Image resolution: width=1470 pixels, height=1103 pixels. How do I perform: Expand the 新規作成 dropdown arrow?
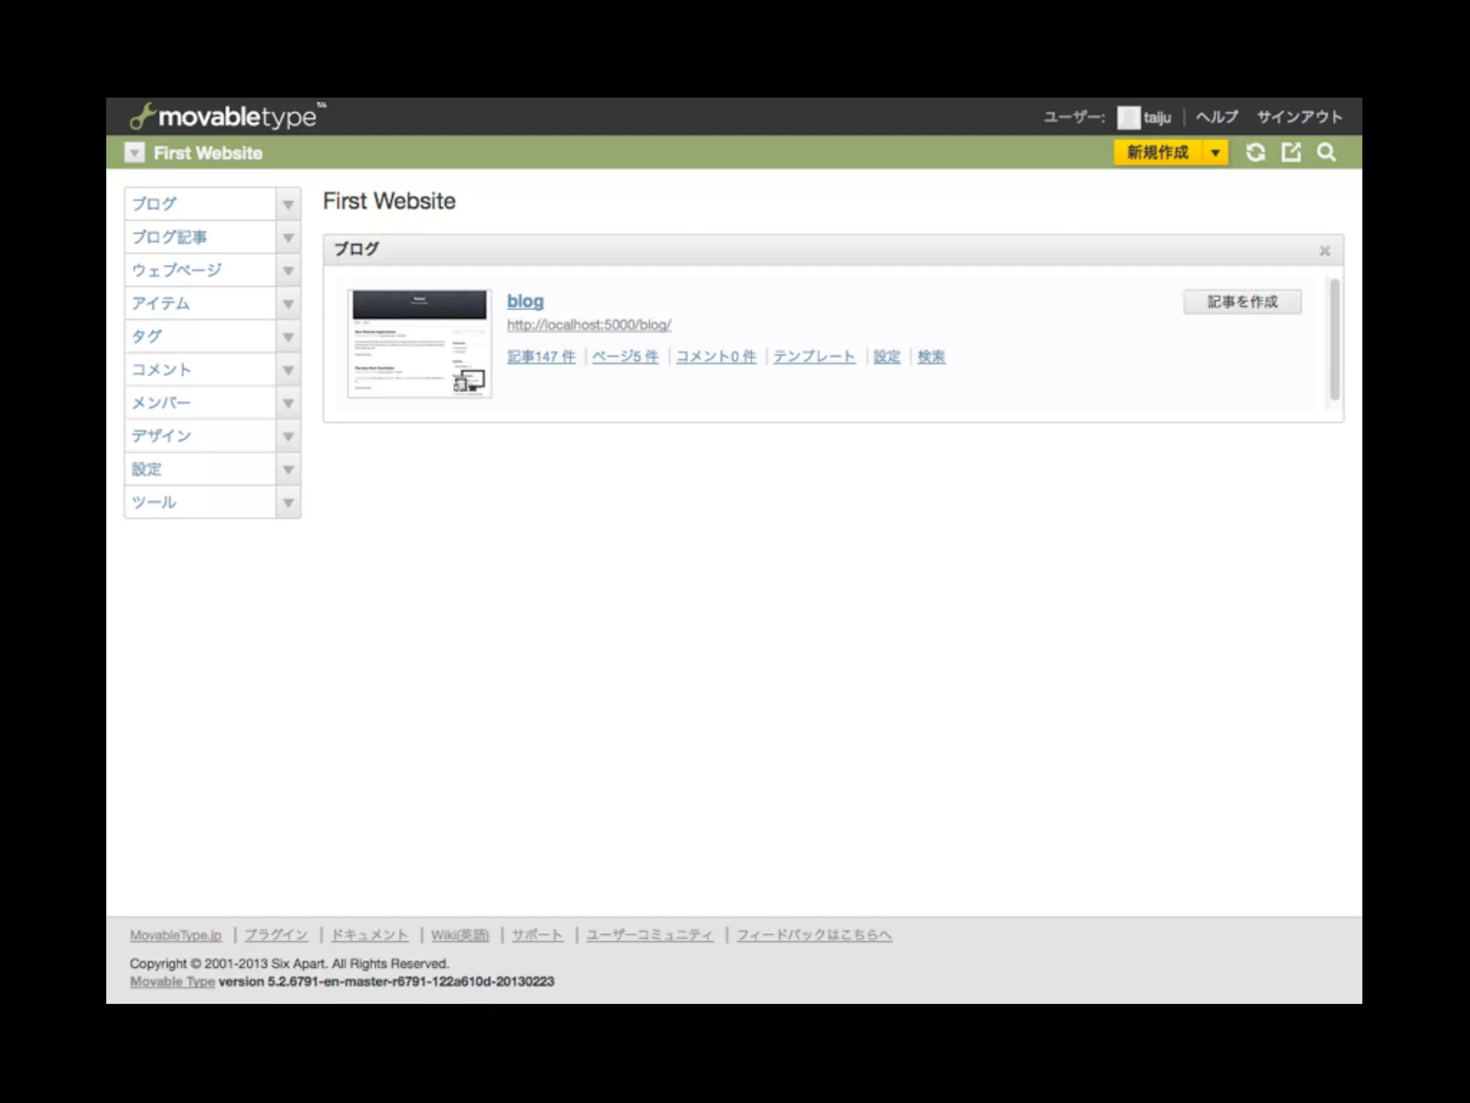tap(1215, 152)
